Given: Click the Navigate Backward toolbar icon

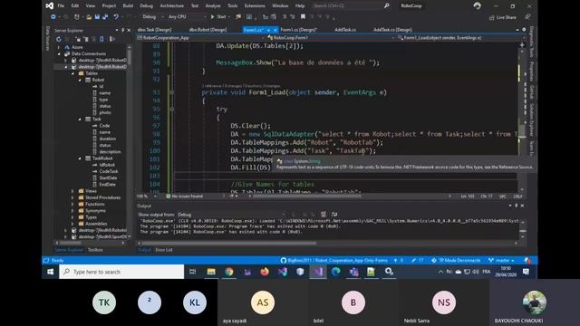Looking at the screenshot, I should 53,16.
